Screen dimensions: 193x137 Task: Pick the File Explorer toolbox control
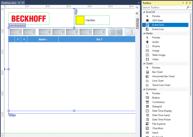click(x=159, y=124)
